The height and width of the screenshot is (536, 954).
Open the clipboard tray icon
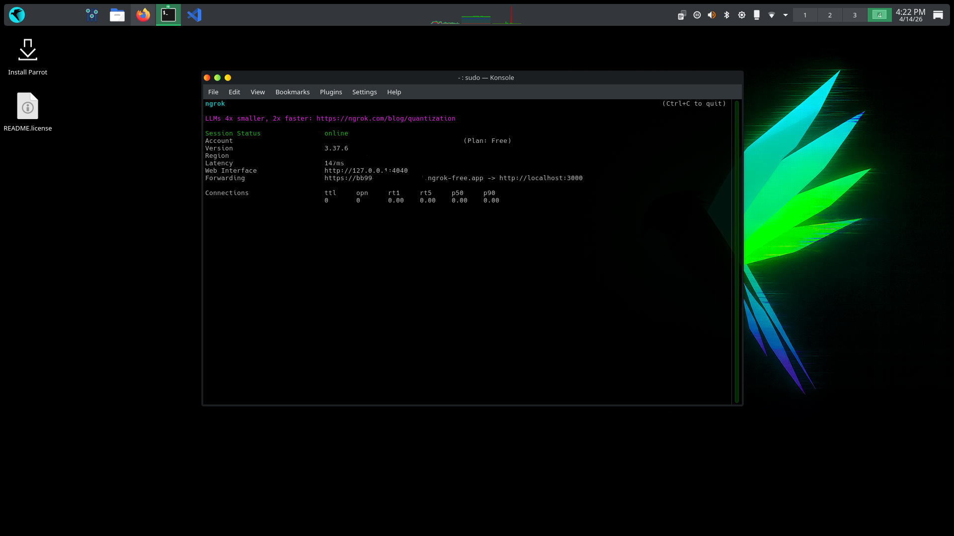[x=682, y=15]
